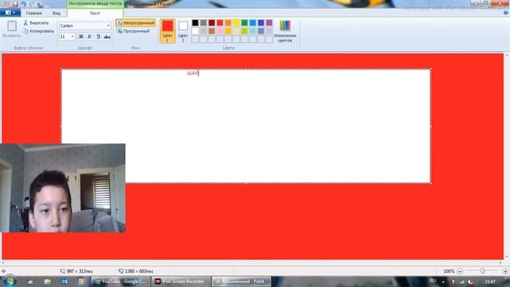Click the 997 × 313пкс selection size readout
The image size is (510, 287).
80,271
